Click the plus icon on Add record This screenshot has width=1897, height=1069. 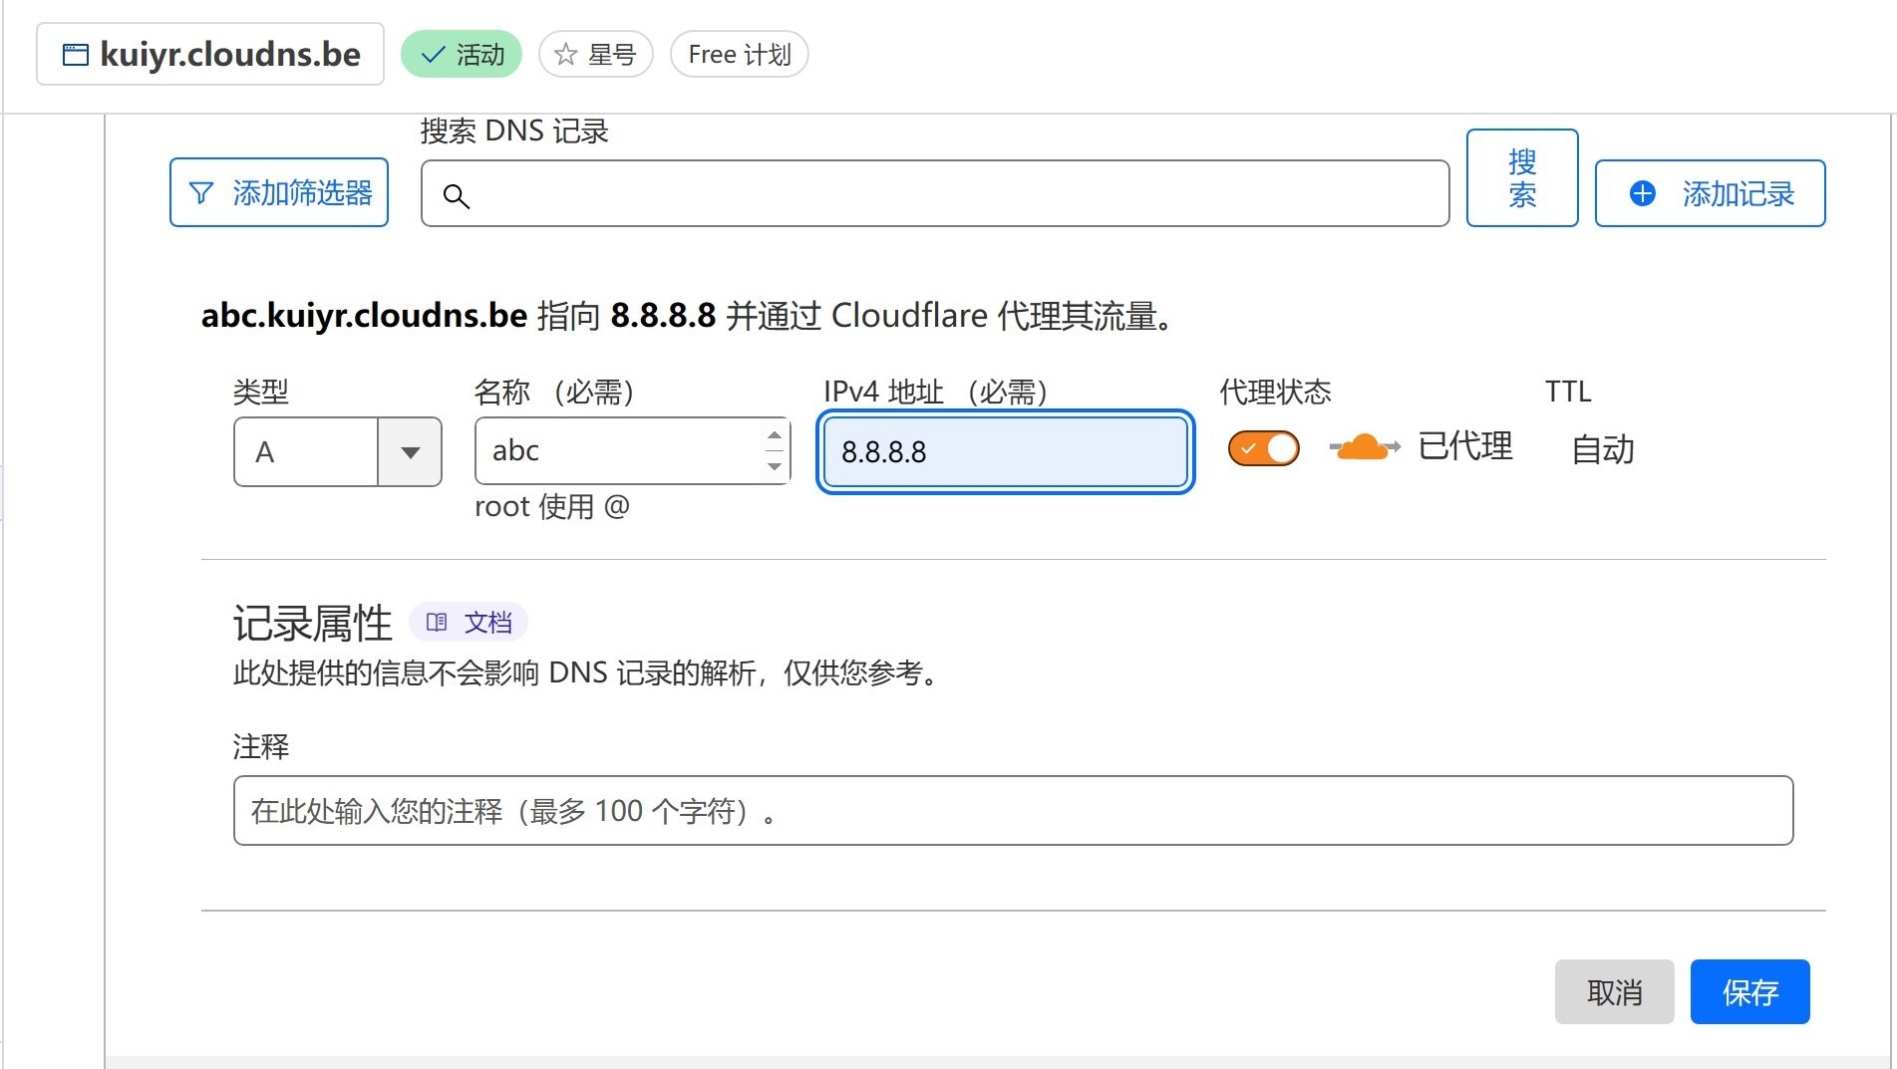tap(1642, 193)
